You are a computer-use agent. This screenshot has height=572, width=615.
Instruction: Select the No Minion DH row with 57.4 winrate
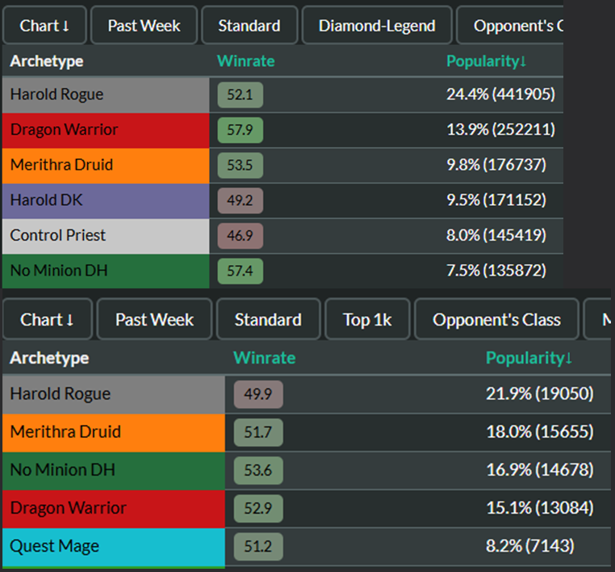282,271
